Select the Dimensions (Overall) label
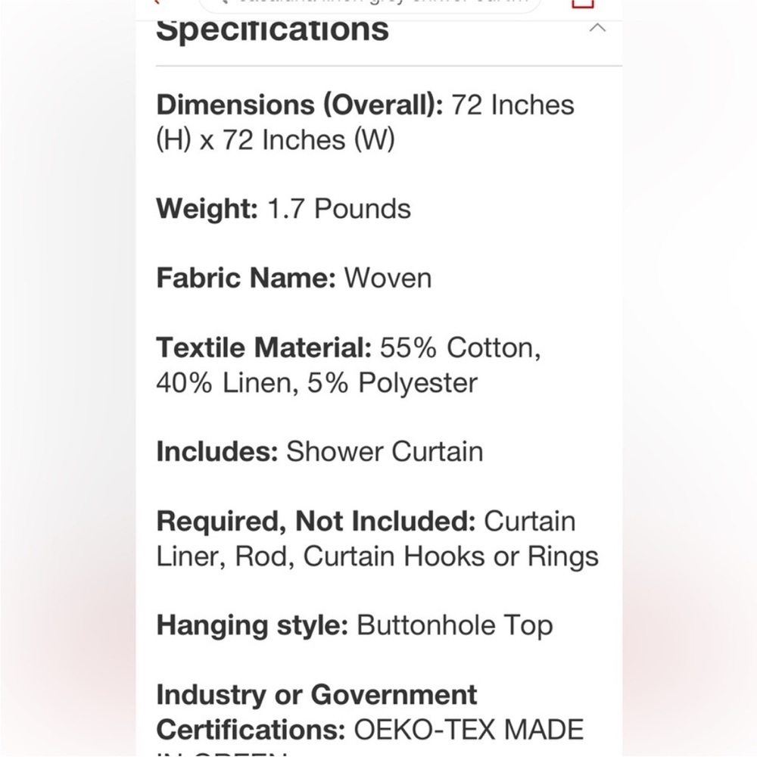 pos(300,104)
